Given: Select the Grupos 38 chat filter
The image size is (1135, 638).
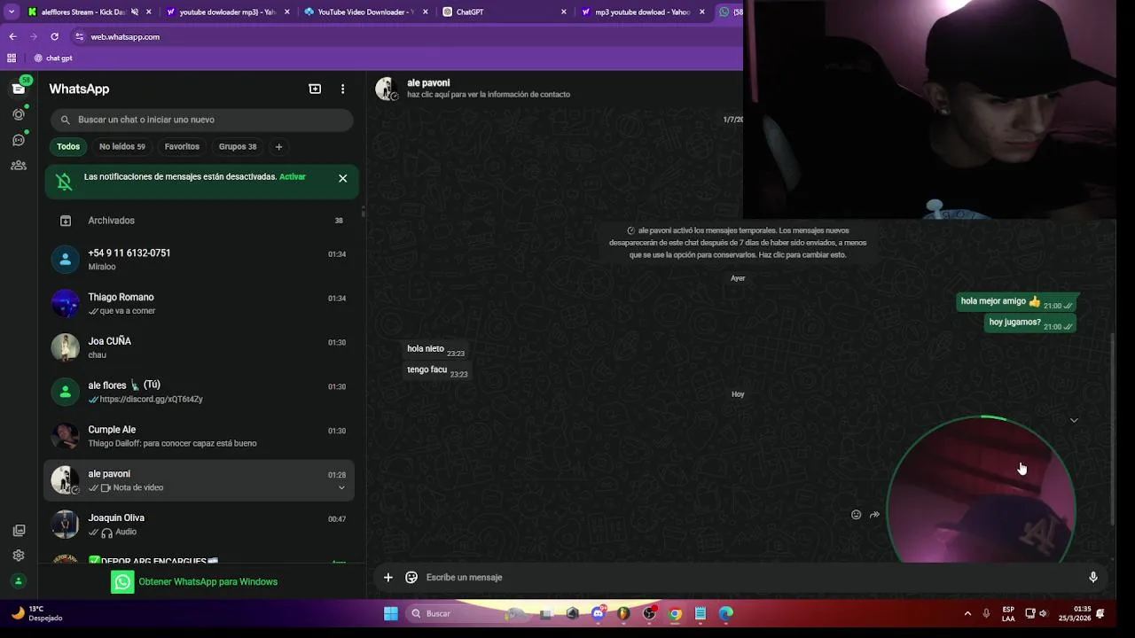Looking at the screenshot, I should point(238,146).
